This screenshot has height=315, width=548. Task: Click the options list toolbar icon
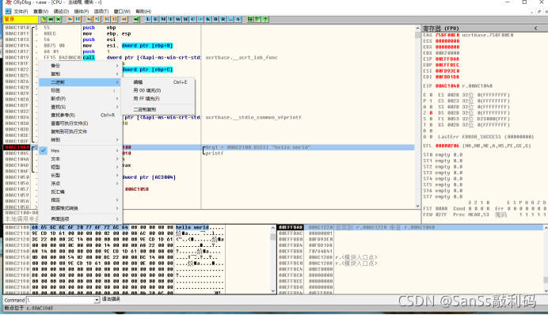pyautogui.click(x=250, y=19)
